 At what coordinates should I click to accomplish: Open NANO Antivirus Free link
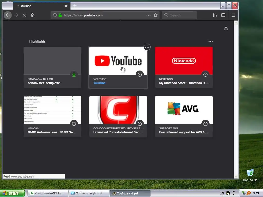pyautogui.click(x=52, y=132)
